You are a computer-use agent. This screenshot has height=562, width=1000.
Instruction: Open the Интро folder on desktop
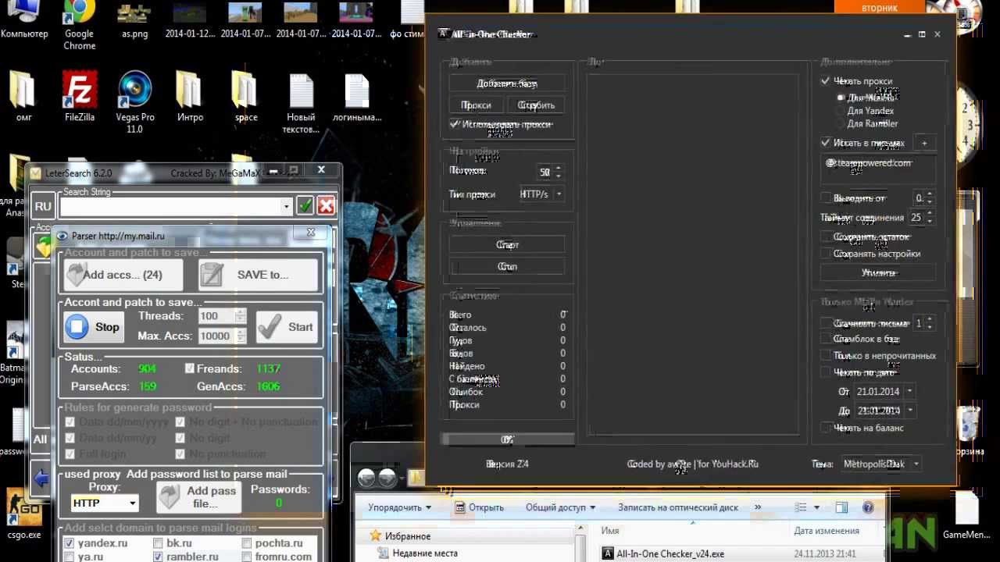pos(190,97)
